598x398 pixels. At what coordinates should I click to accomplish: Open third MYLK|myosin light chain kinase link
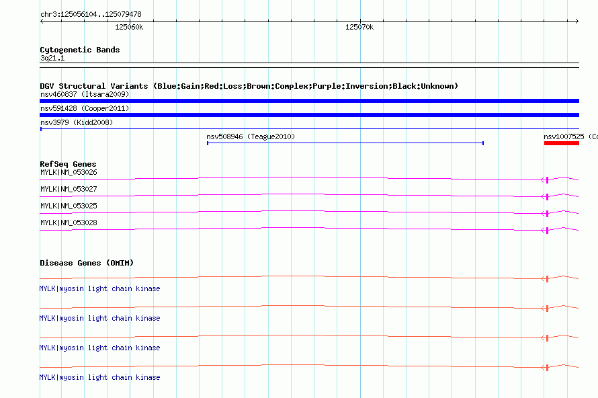(x=99, y=348)
